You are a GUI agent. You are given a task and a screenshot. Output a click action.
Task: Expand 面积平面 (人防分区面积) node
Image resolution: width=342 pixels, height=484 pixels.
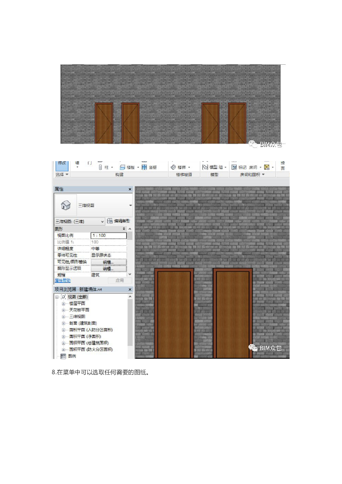coord(63,330)
